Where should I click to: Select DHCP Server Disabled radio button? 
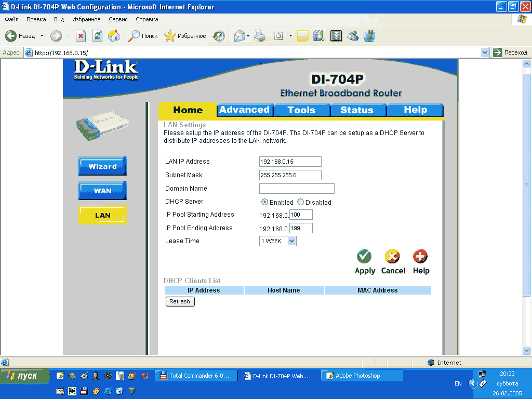point(300,202)
